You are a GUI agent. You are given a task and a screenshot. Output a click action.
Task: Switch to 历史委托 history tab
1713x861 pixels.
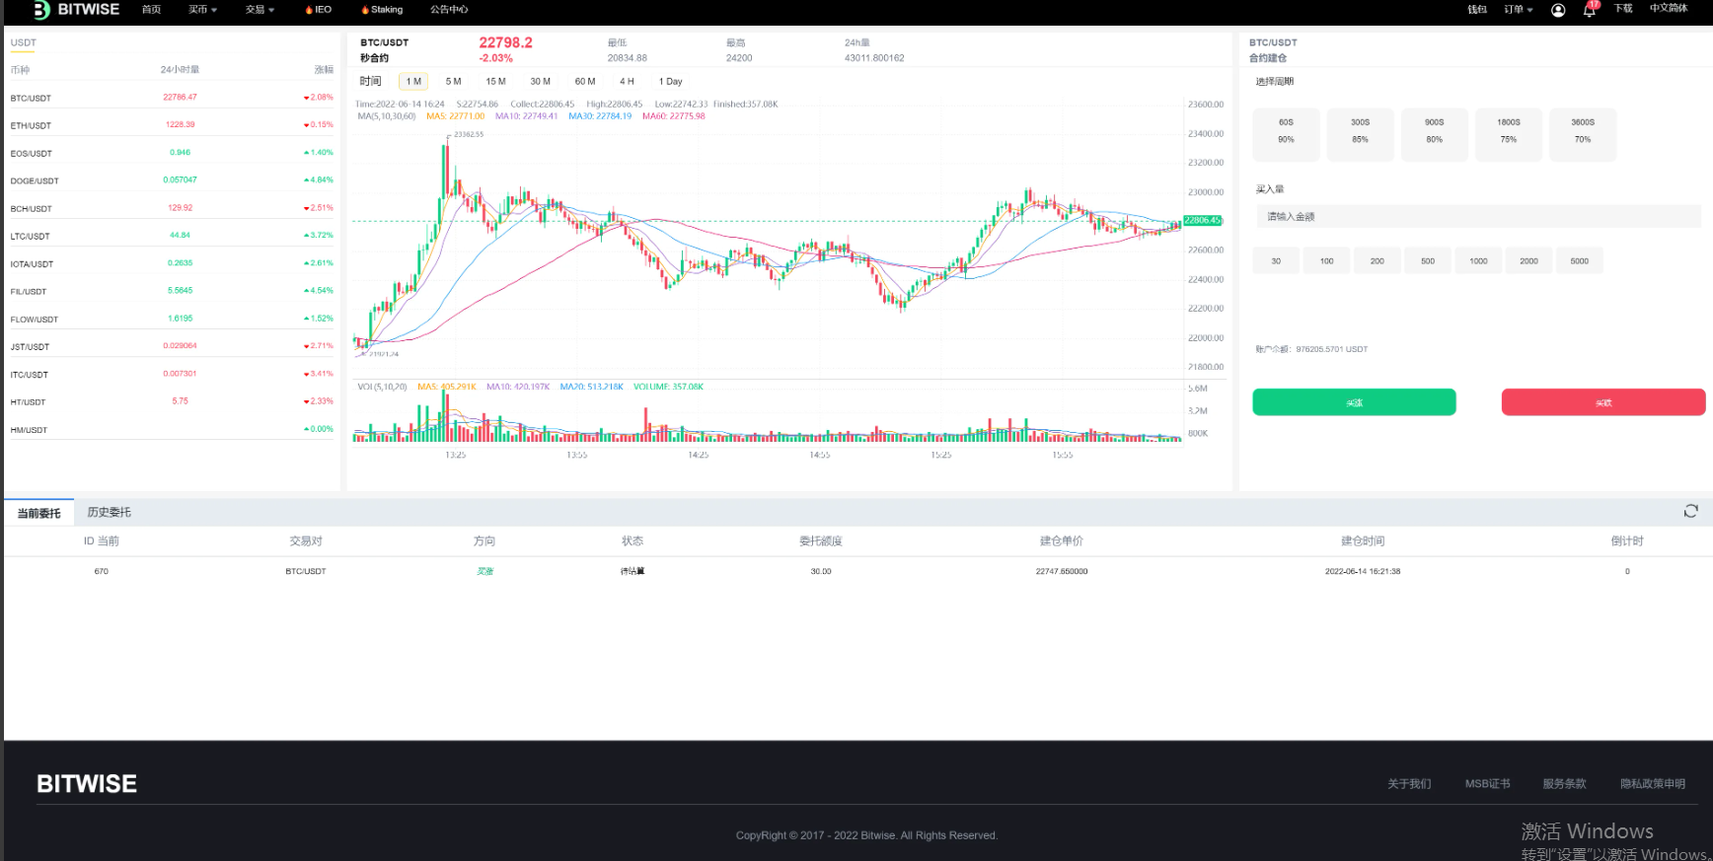[109, 512]
